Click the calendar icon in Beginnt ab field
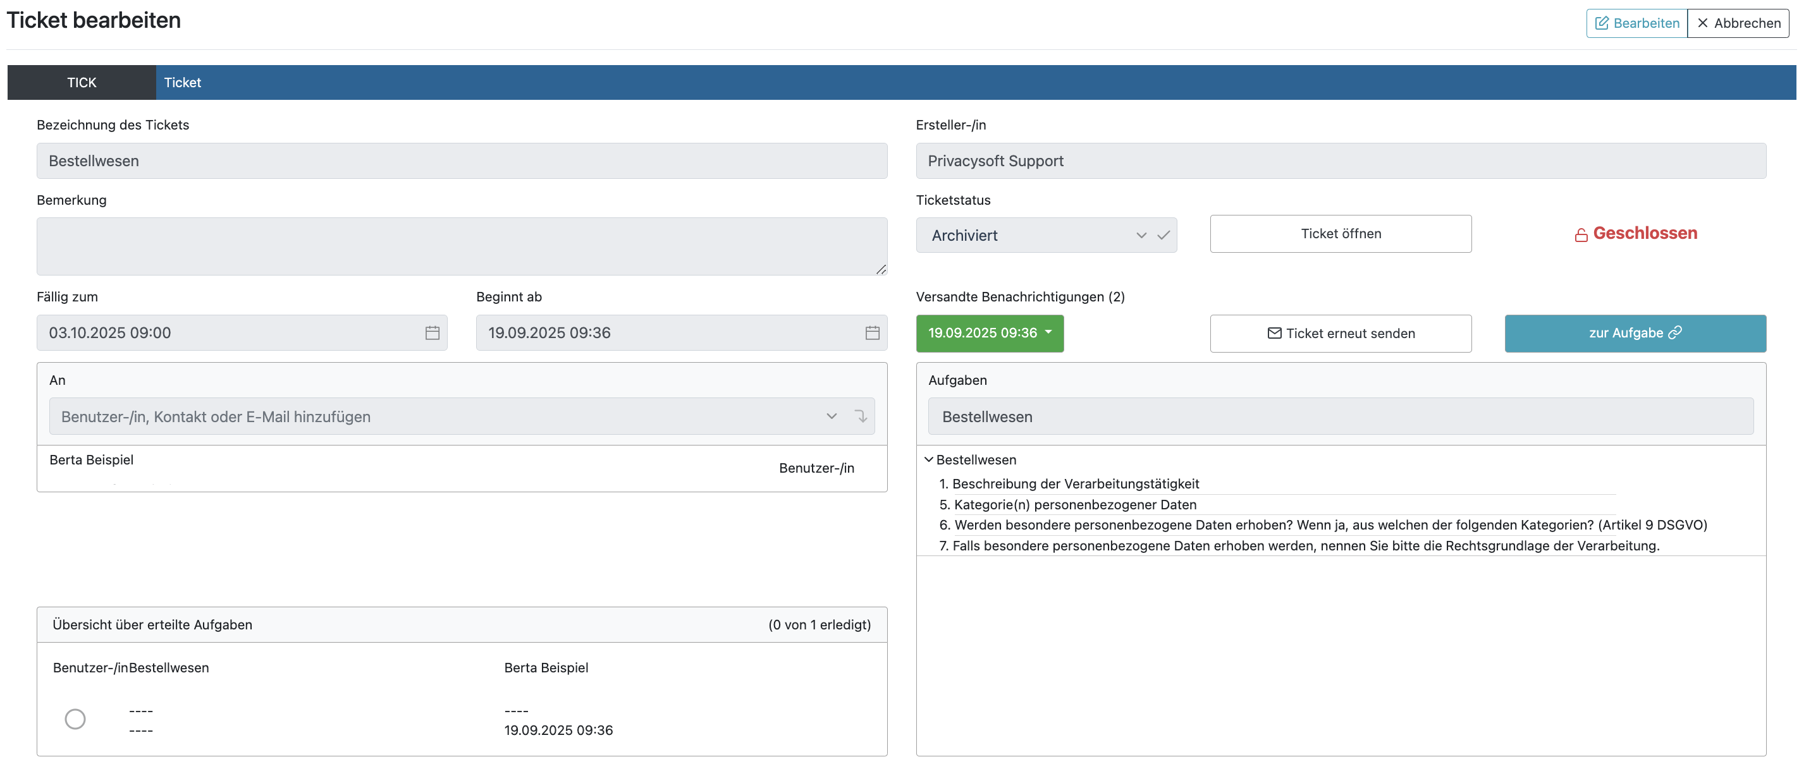Image resolution: width=1811 pixels, height=776 pixels. click(x=872, y=333)
